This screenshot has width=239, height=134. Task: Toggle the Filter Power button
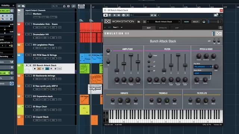[x=150, y=56]
